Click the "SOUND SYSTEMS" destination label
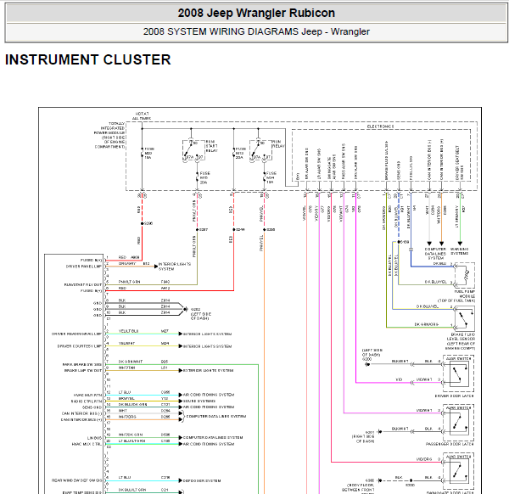This screenshot has height=494, width=509. tap(199, 401)
